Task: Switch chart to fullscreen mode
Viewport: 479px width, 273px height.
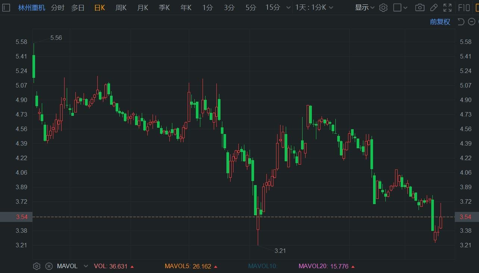Action: point(447,7)
